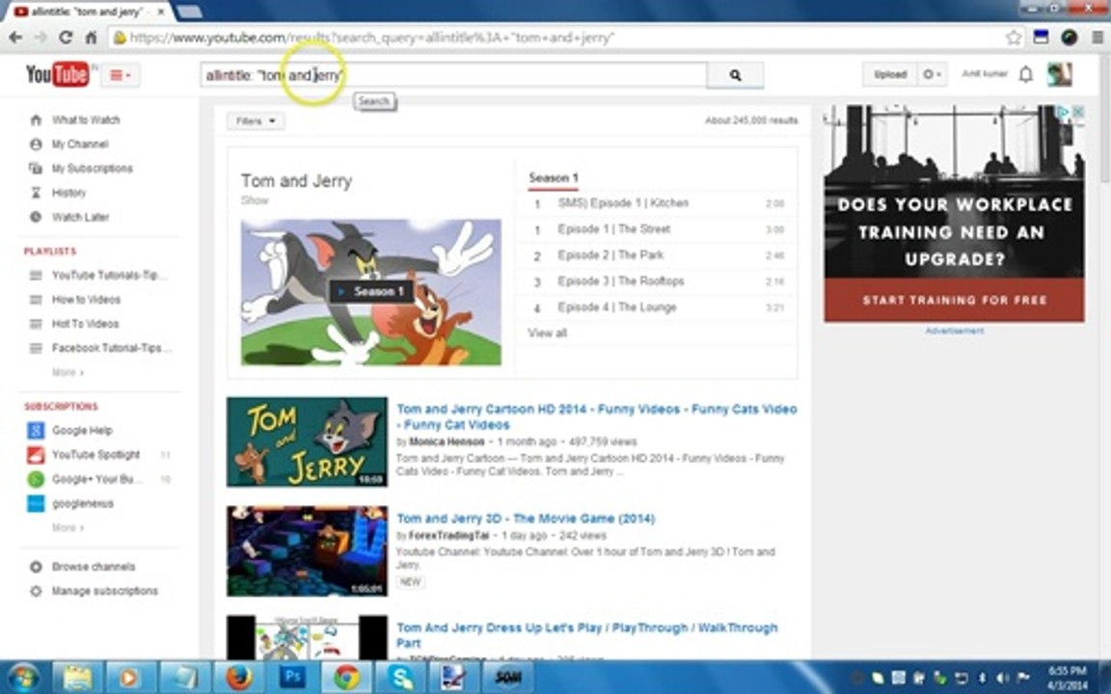The height and width of the screenshot is (694, 1111).
Task: Click the Manage subscriptions gear icon
Action: tap(36, 591)
